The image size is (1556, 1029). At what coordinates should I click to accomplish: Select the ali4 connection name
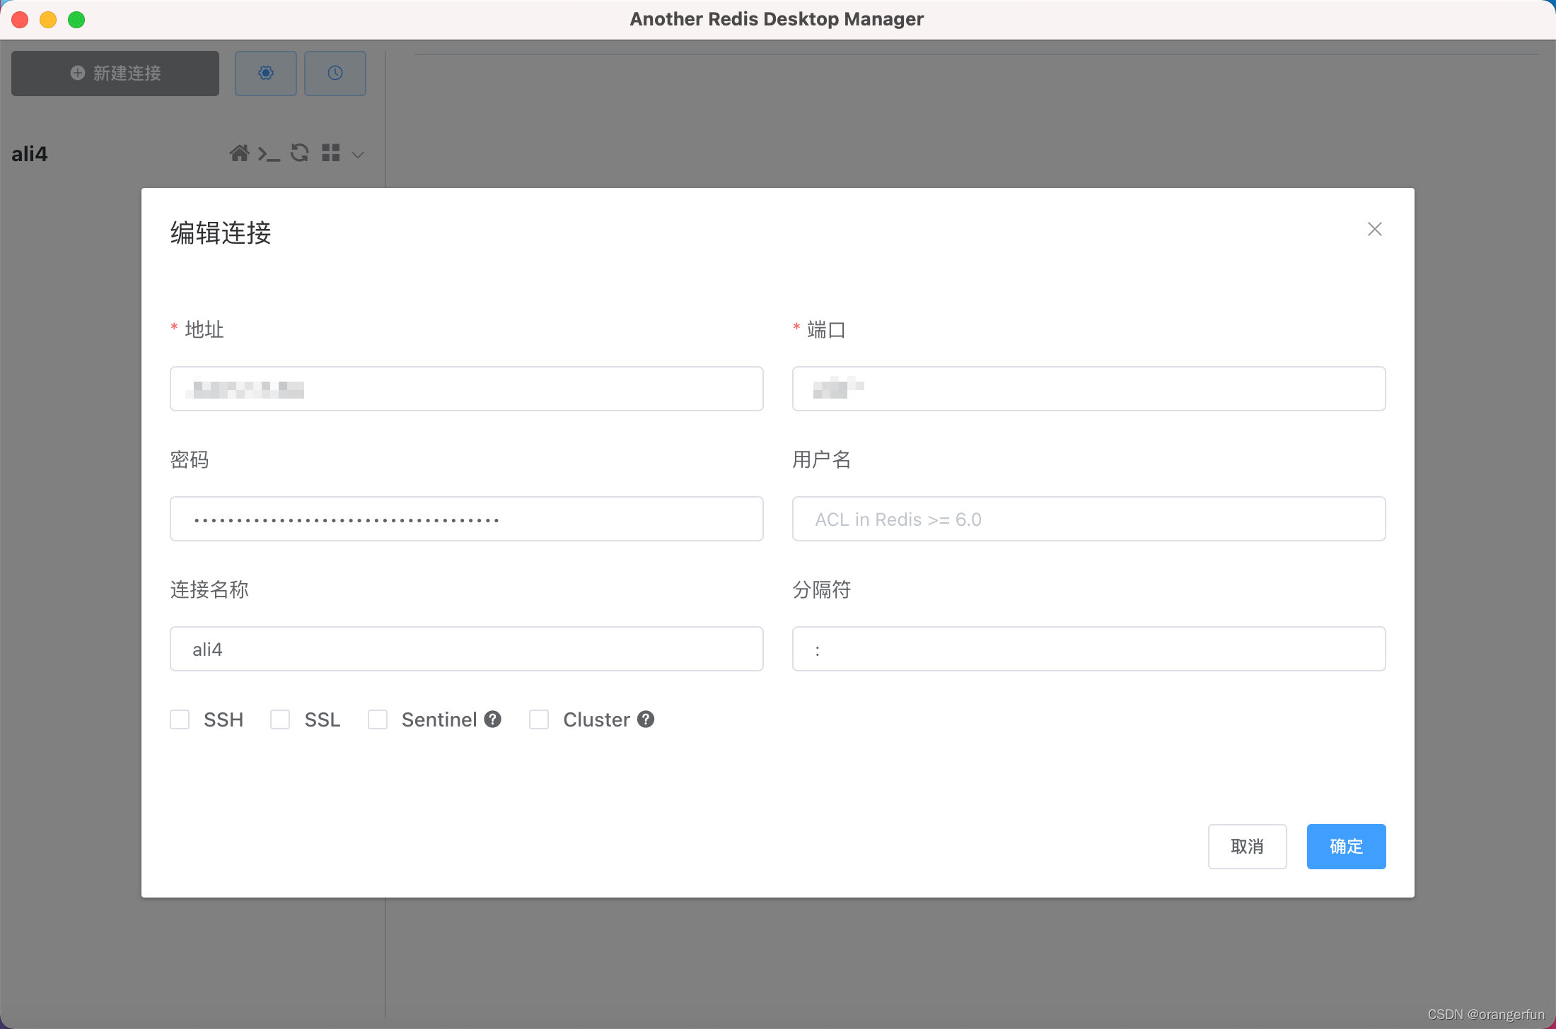tap(30, 154)
